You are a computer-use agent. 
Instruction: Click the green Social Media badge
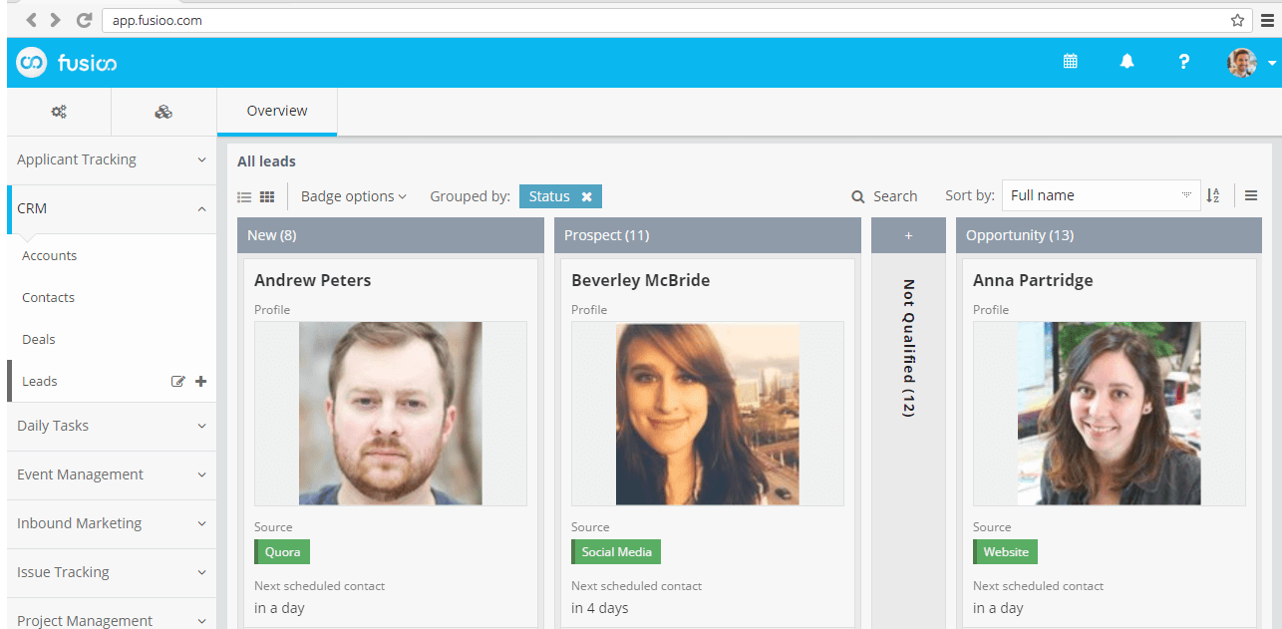[x=616, y=552]
